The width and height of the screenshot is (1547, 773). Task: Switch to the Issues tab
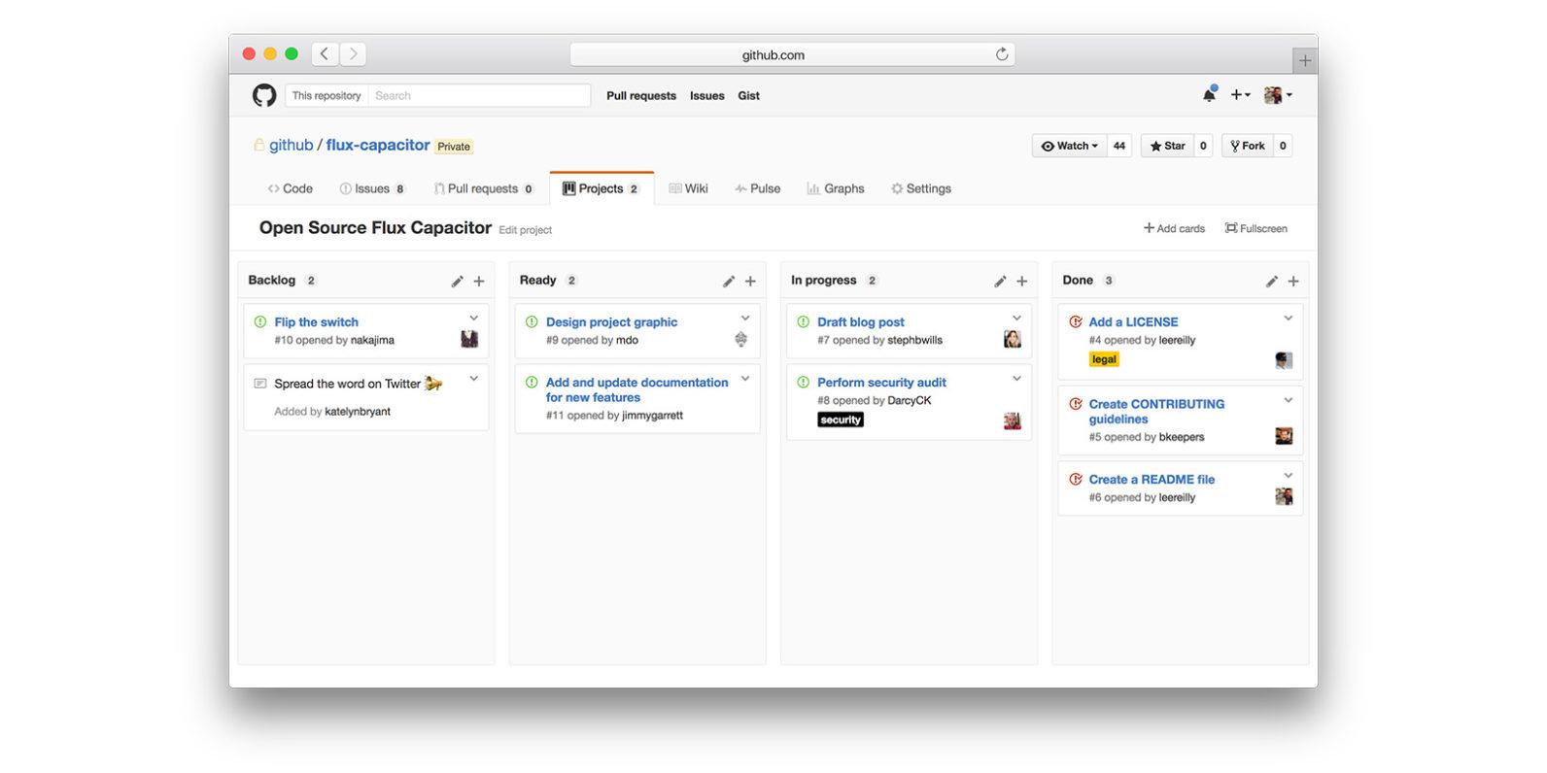[x=372, y=188]
